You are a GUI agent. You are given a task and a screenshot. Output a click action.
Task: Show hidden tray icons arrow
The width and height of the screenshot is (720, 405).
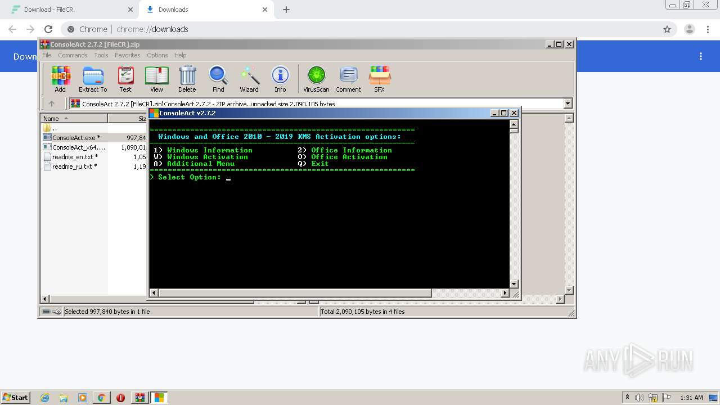tap(627, 397)
